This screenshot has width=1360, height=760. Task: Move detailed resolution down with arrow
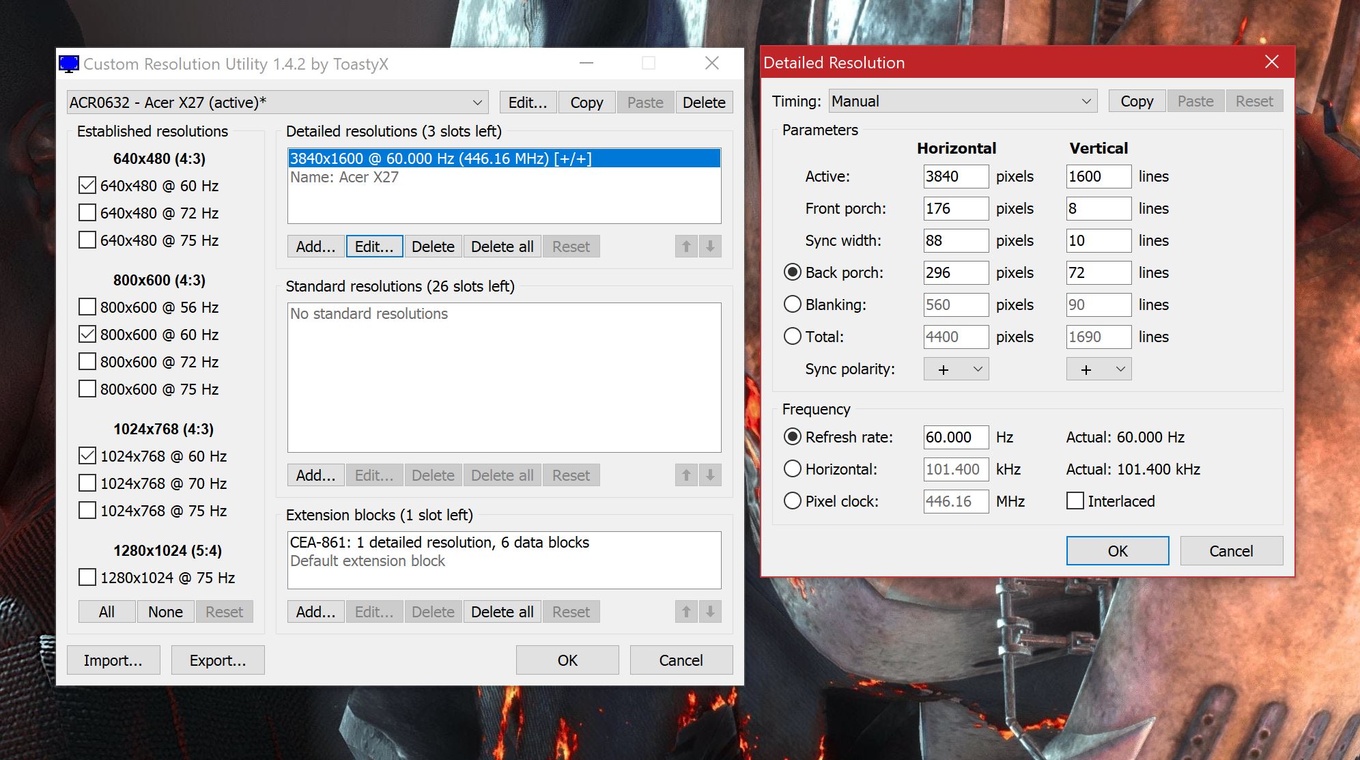[710, 247]
